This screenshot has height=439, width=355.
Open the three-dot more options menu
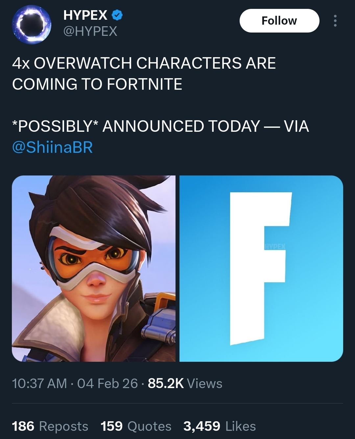click(x=335, y=21)
